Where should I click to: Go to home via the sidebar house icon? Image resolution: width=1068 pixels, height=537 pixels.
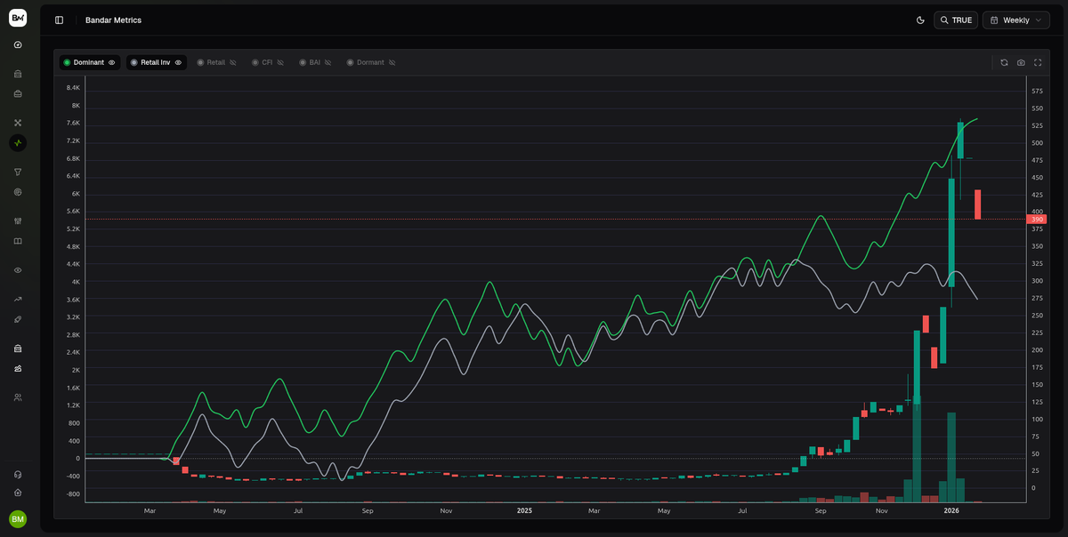[18, 493]
